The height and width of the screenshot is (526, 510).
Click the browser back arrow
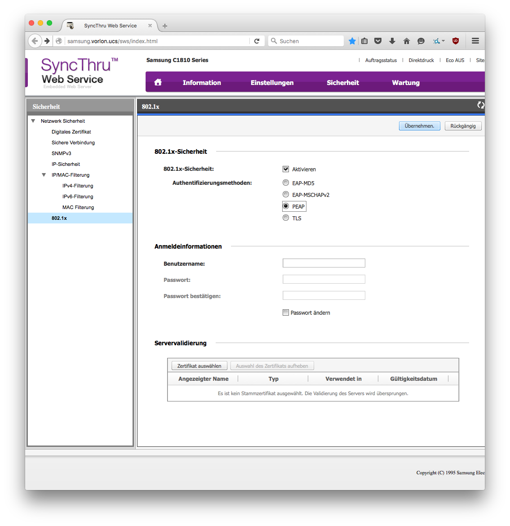click(35, 41)
